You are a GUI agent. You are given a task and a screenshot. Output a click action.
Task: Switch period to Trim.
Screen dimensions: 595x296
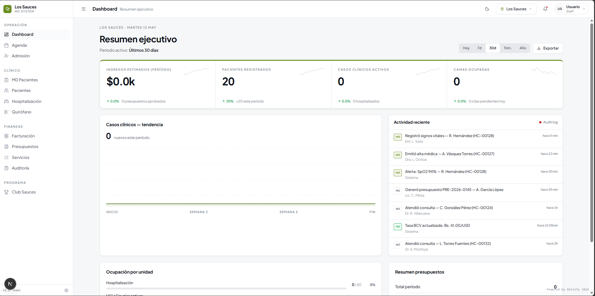click(507, 48)
